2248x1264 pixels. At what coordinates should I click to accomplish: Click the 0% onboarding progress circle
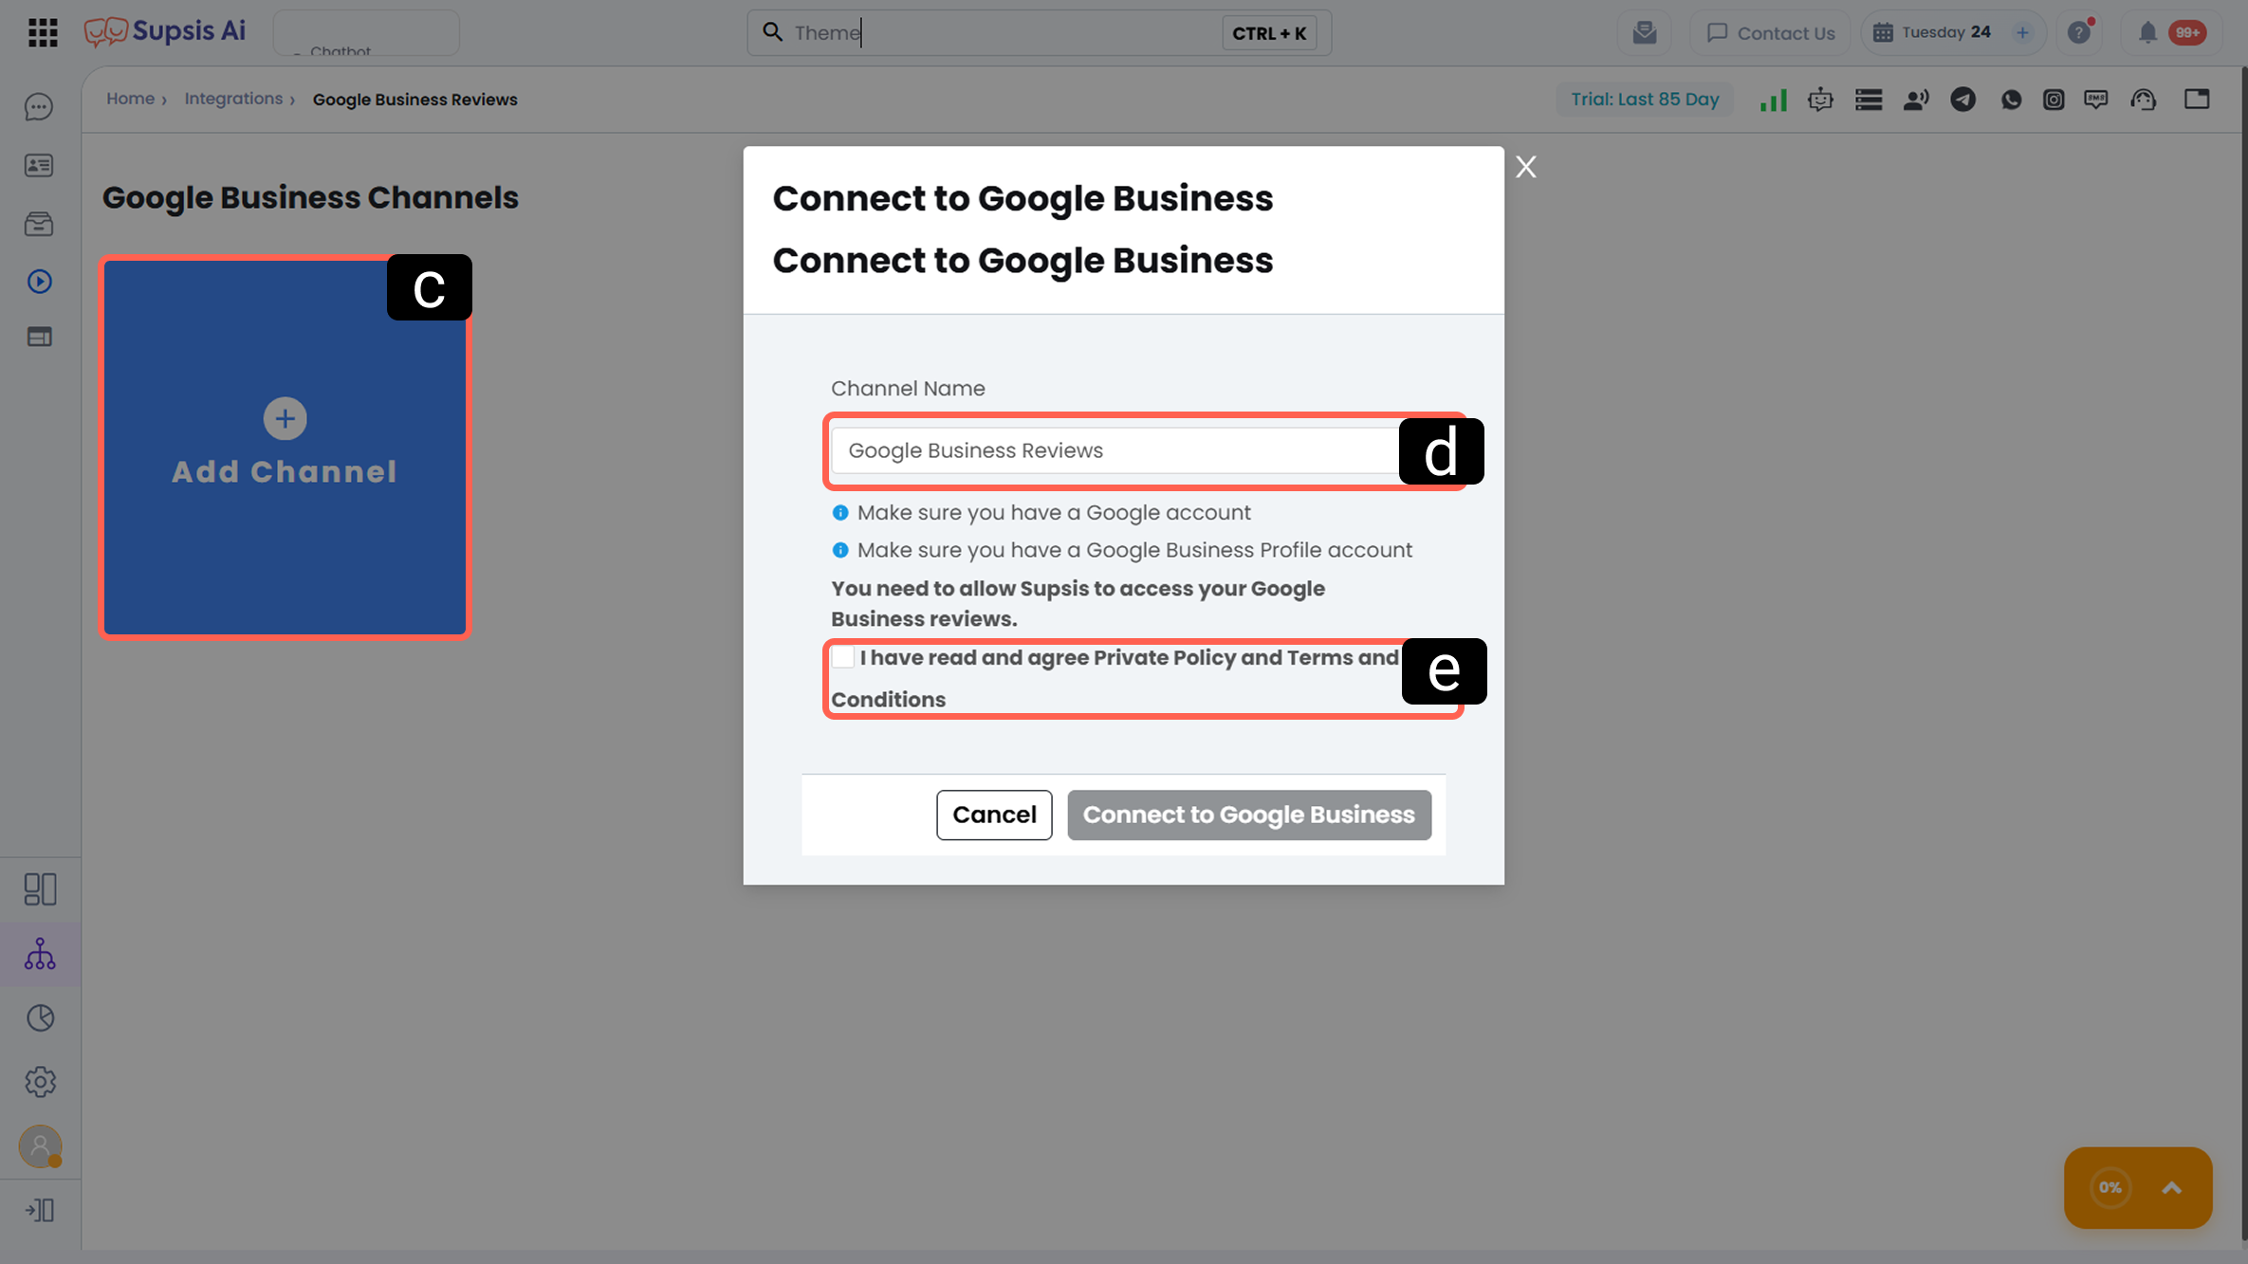2110,1188
